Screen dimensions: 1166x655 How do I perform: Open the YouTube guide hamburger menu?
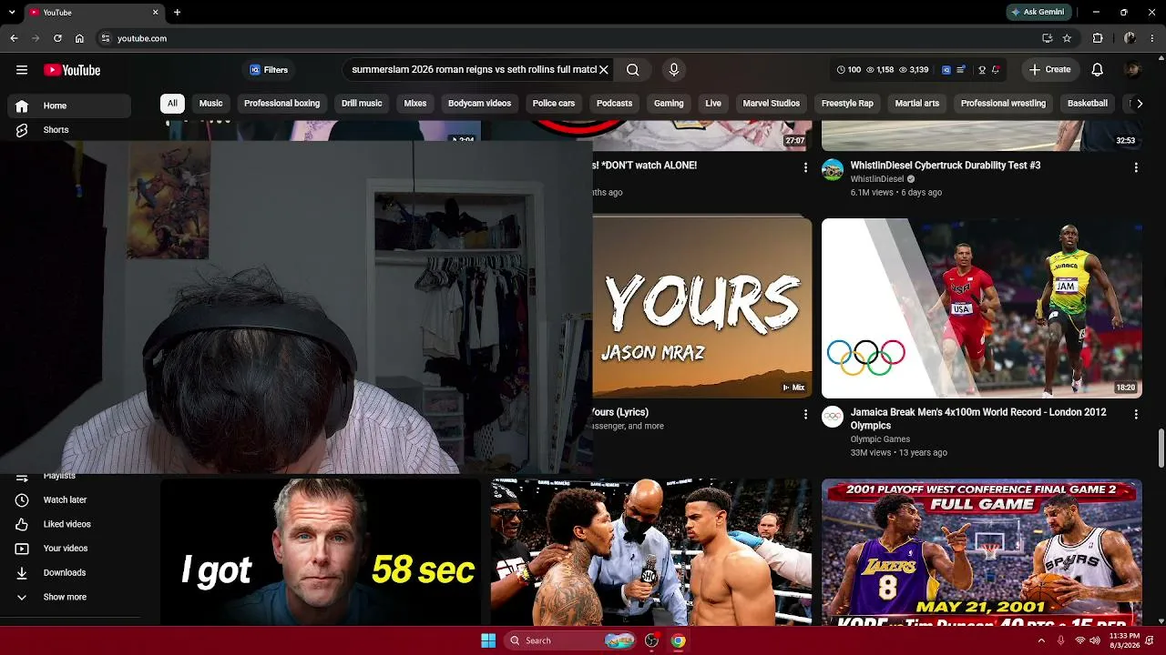click(22, 70)
